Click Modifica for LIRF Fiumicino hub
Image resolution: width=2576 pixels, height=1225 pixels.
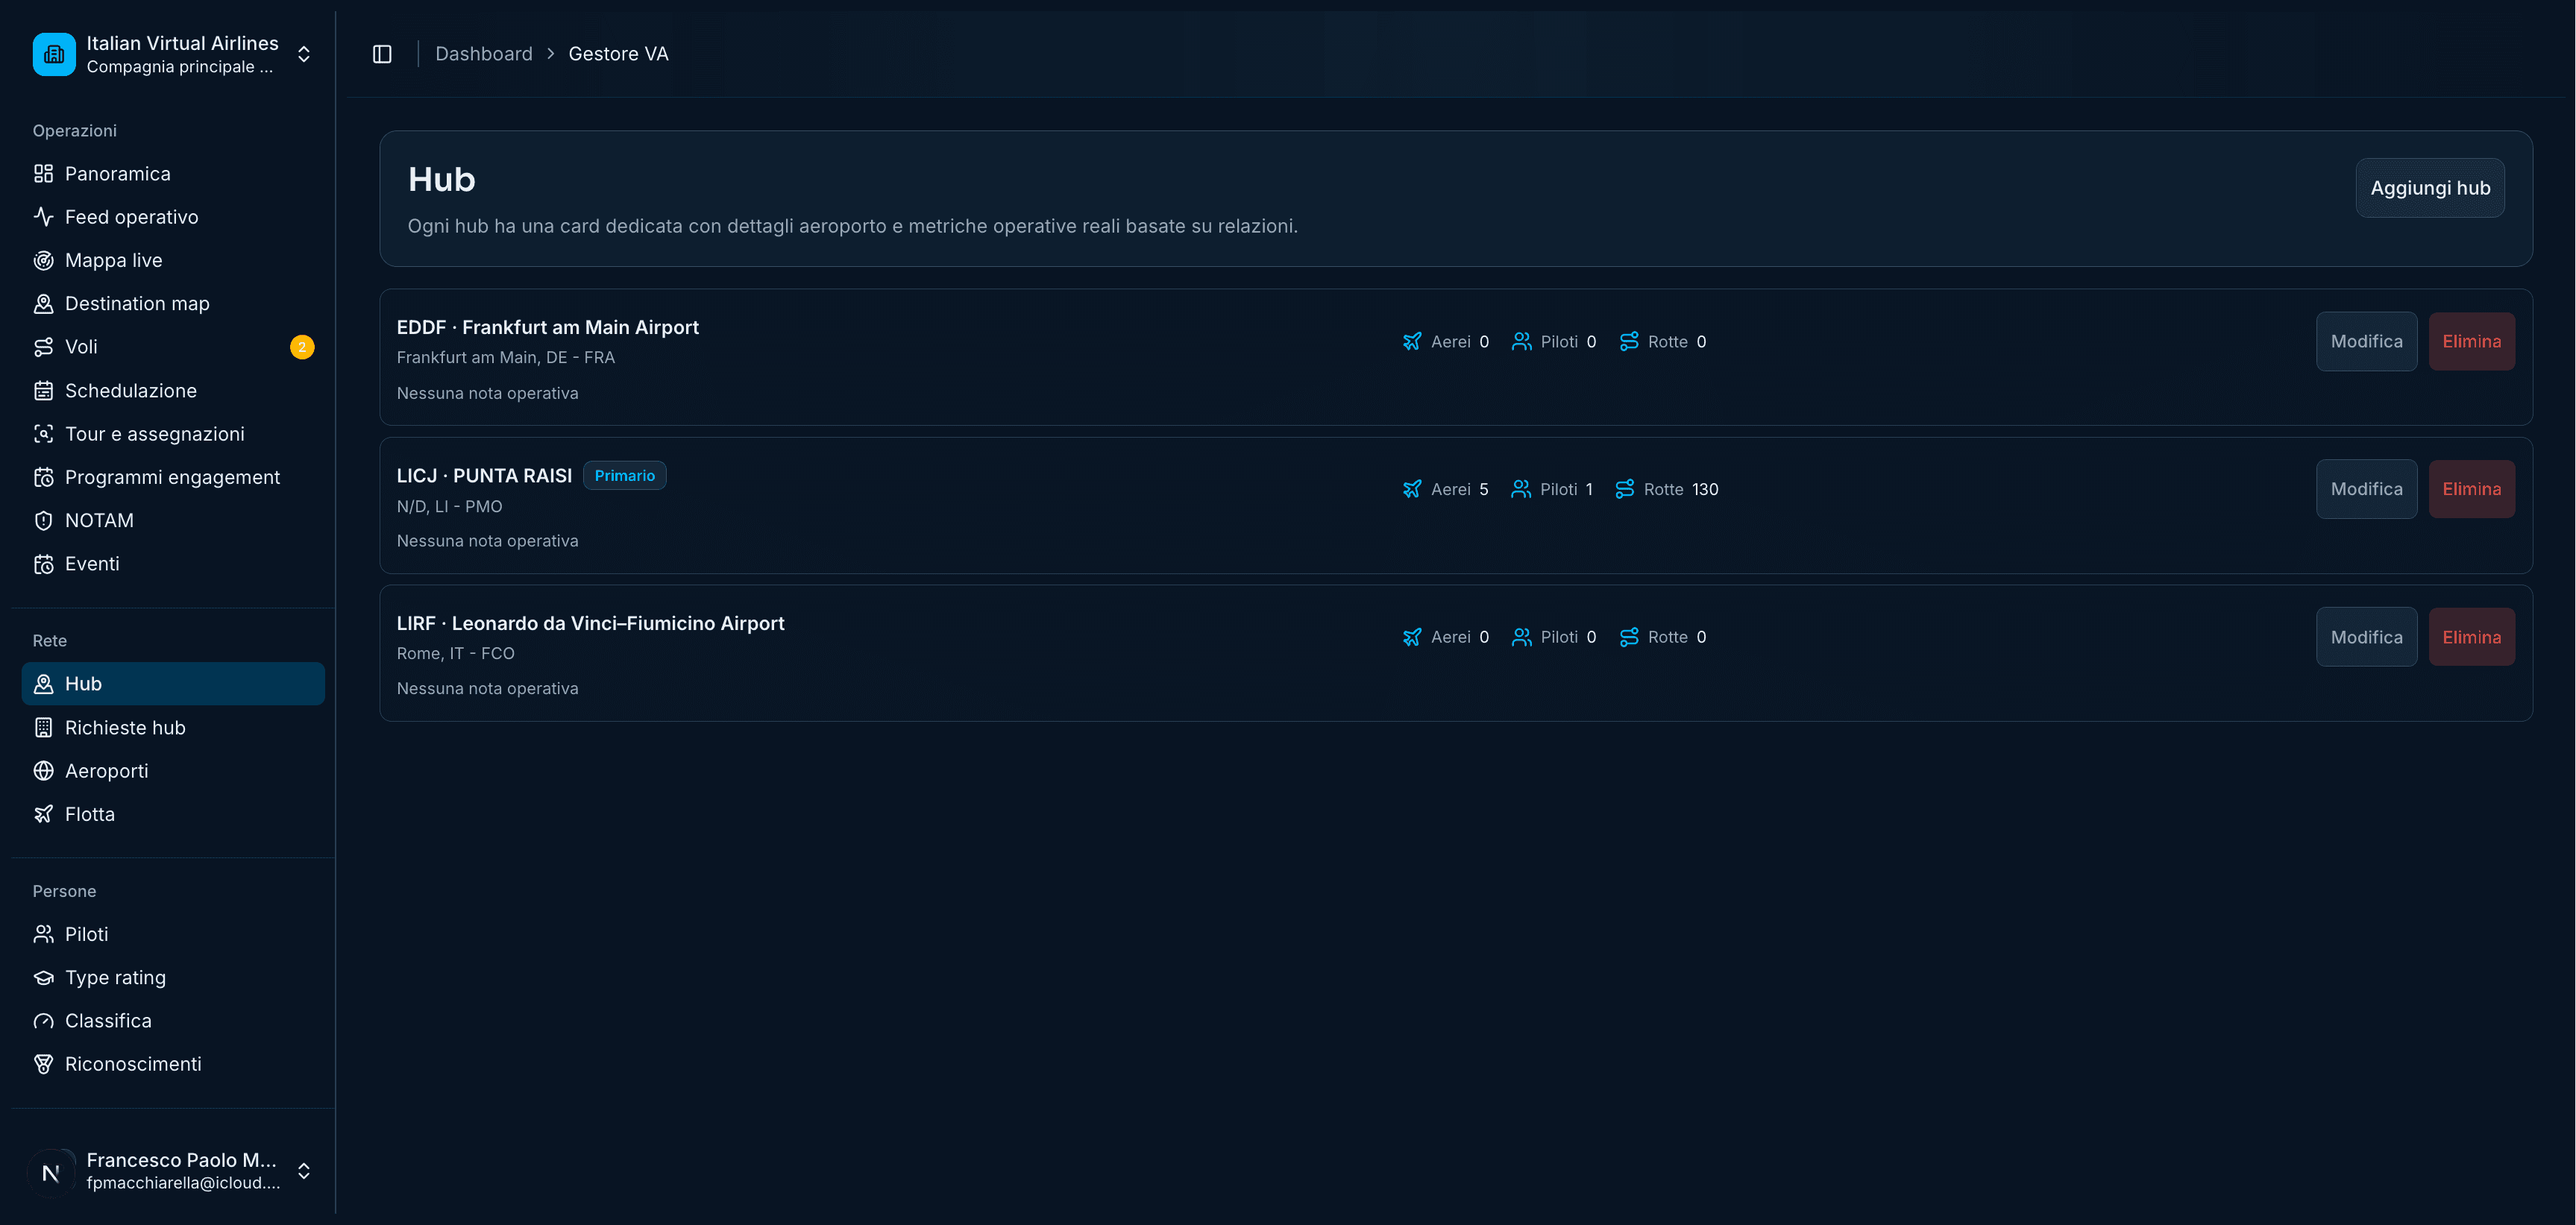coord(2366,637)
